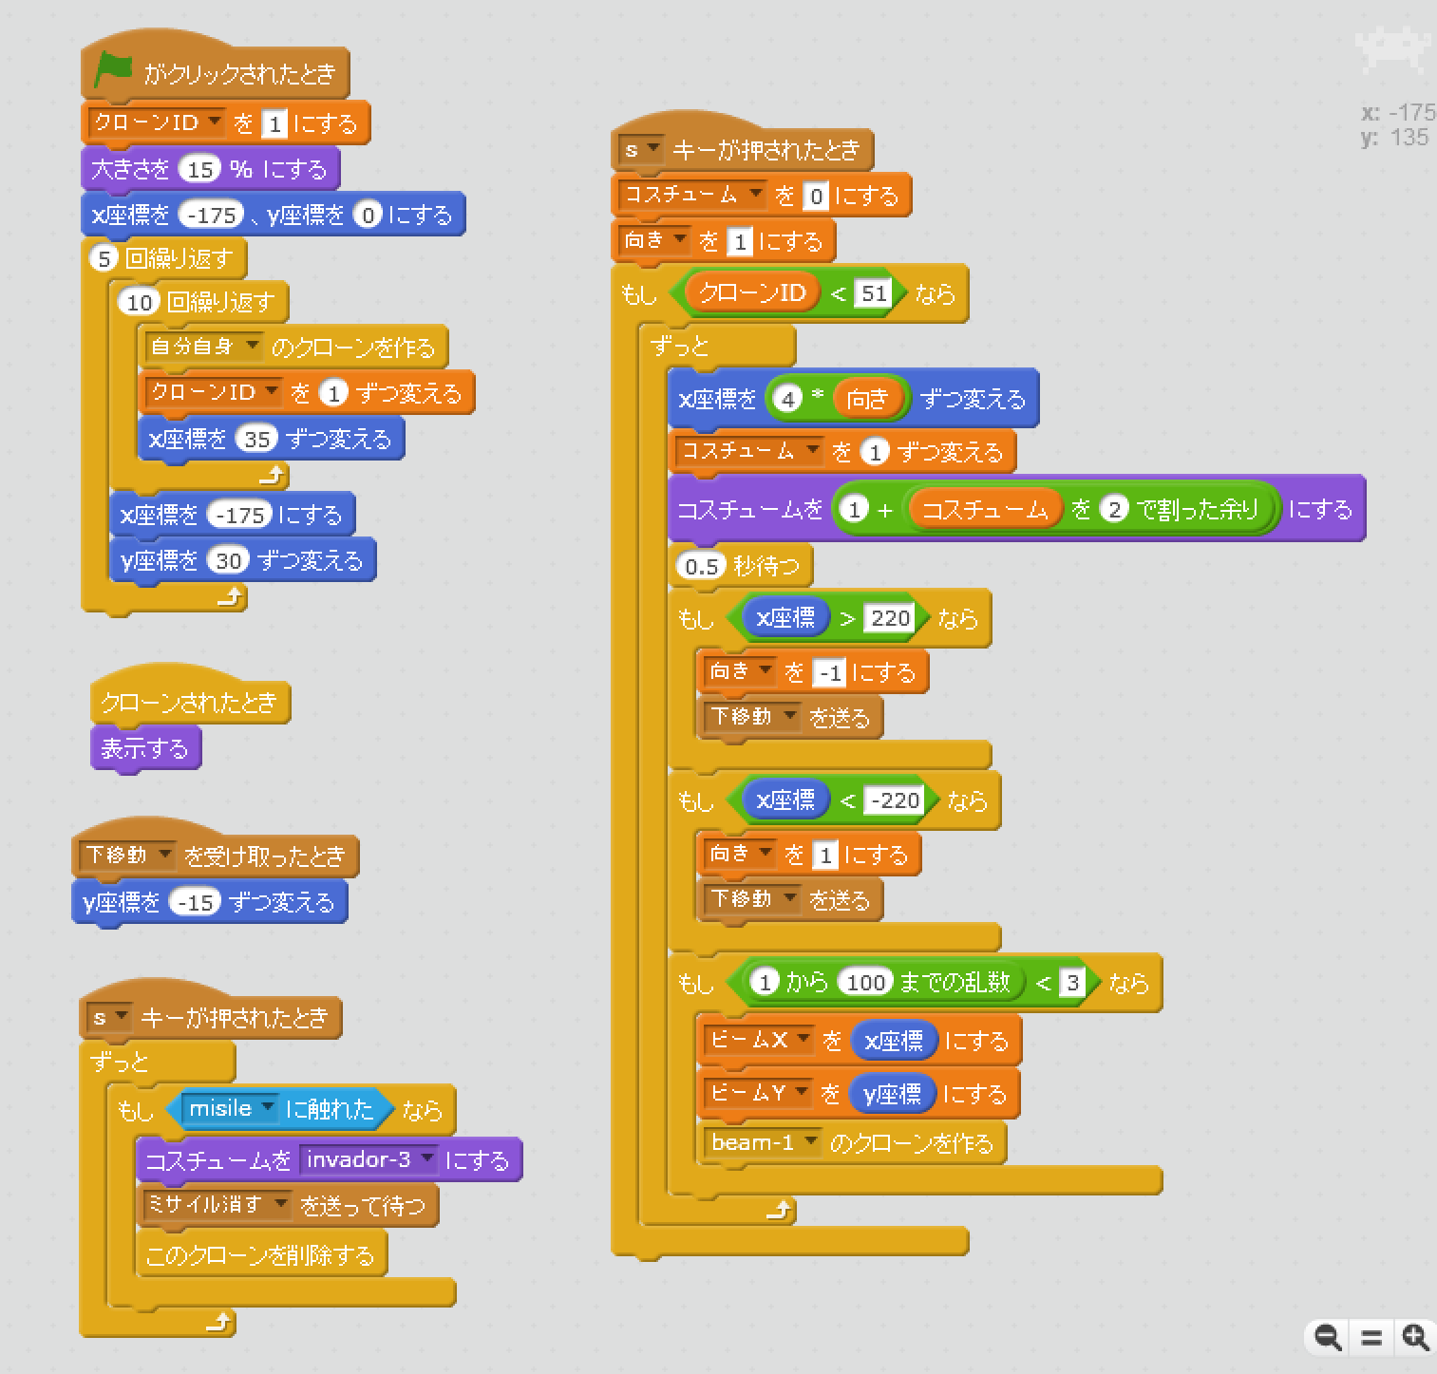Open the 自分自身 clone target dropdown
Screen dimensions: 1437x1374
253,347
